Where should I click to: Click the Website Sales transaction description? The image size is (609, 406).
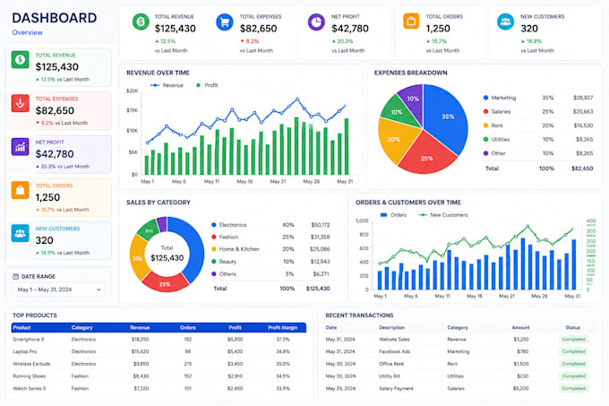pyautogui.click(x=394, y=339)
